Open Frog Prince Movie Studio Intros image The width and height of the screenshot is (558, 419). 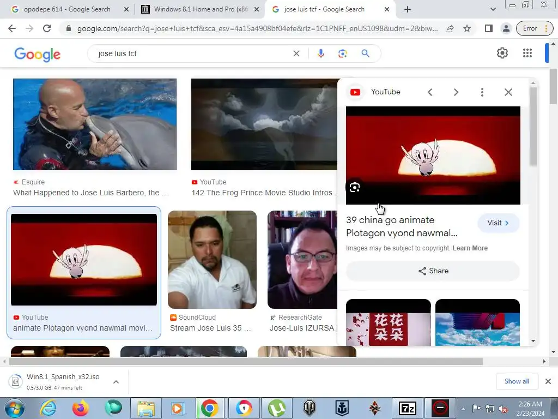[264, 124]
